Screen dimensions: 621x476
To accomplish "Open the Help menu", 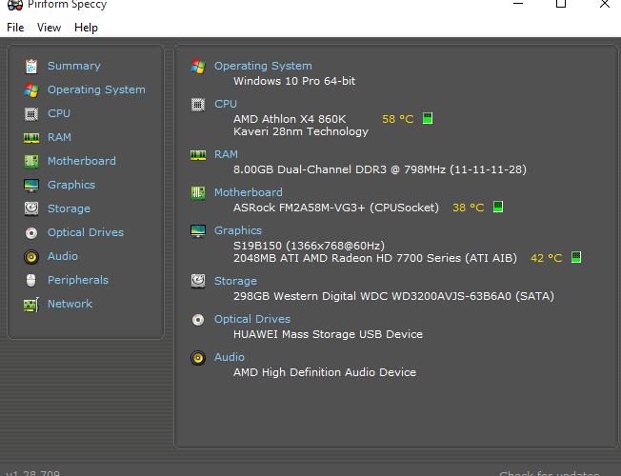I will [86, 28].
